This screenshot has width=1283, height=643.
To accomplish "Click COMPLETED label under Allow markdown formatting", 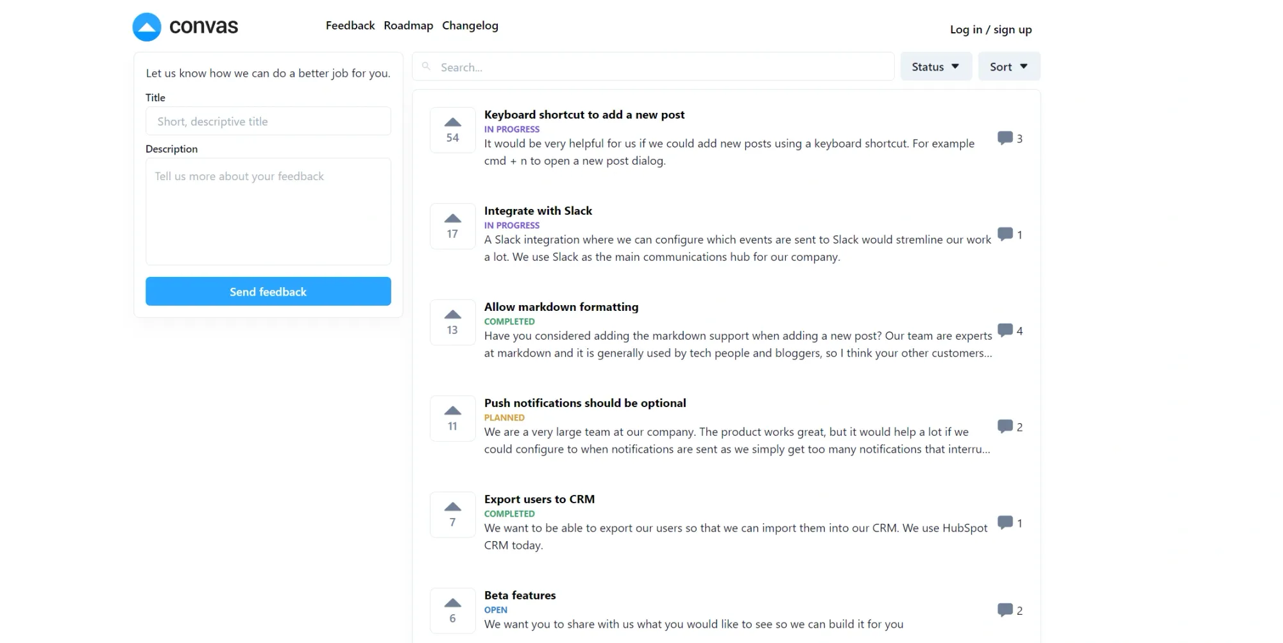I will click(x=509, y=322).
